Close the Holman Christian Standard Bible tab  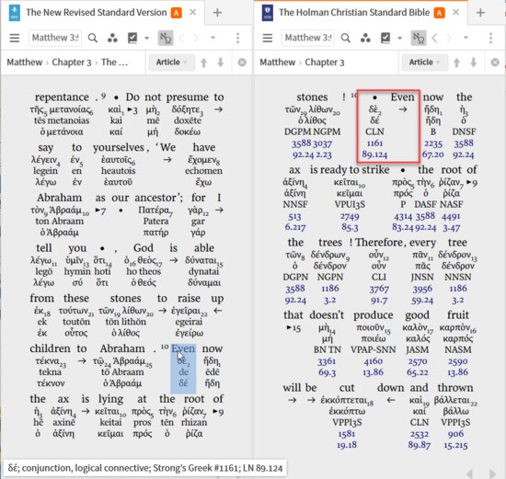click(455, 13)
